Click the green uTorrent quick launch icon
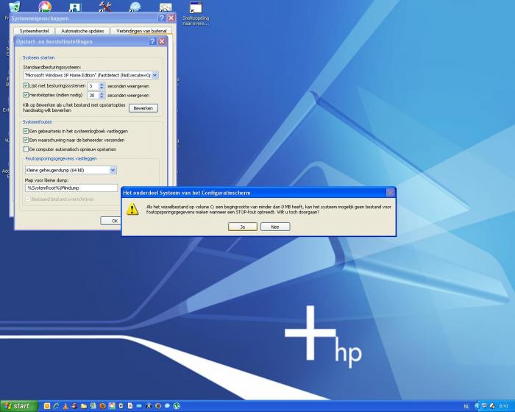This screenshot has width=515, height=412. (x=177, y=406)
